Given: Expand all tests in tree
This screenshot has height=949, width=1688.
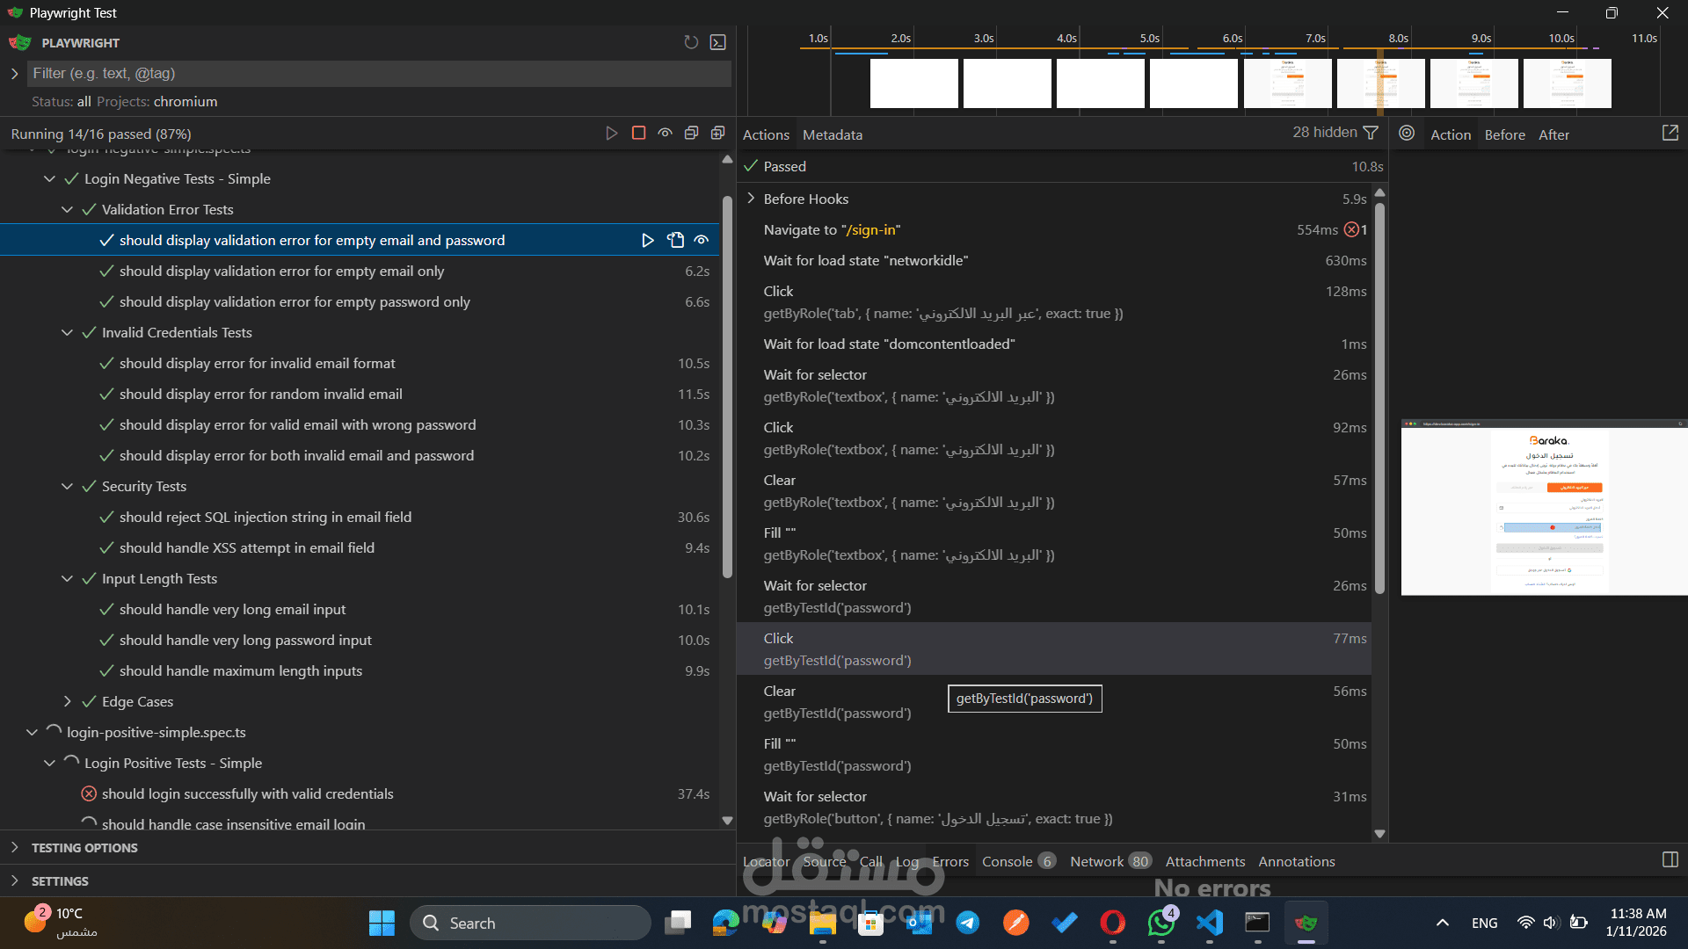Looking at the screenshot, I should pos(718,134).
